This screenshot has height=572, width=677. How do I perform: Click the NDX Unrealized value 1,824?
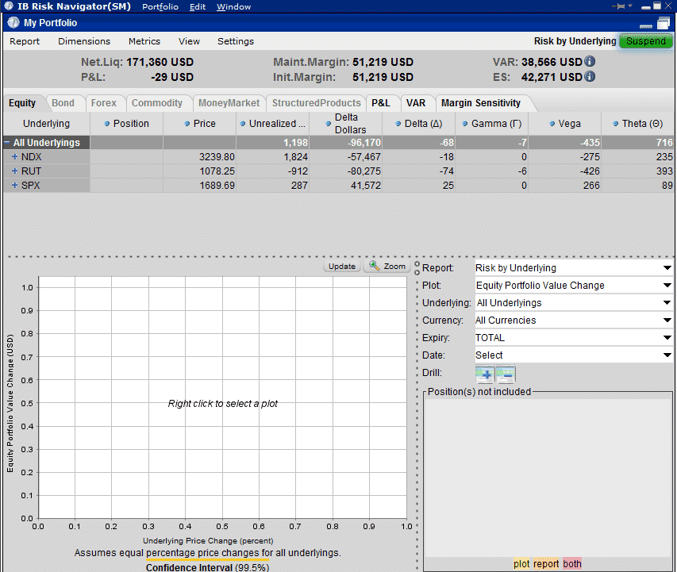(x=296, y=157)
